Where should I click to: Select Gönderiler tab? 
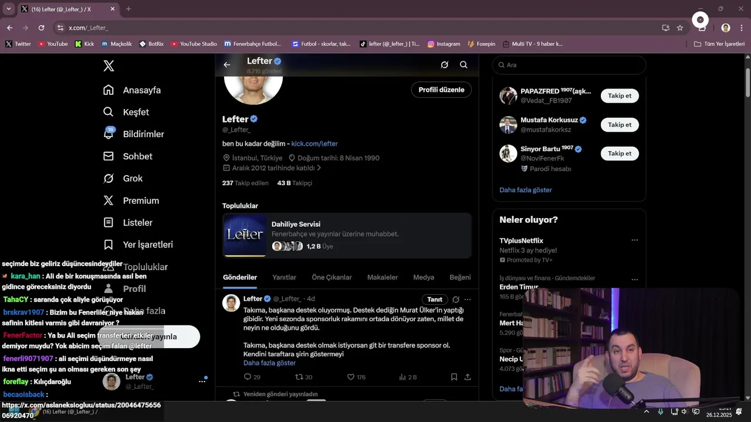point(240,277)
